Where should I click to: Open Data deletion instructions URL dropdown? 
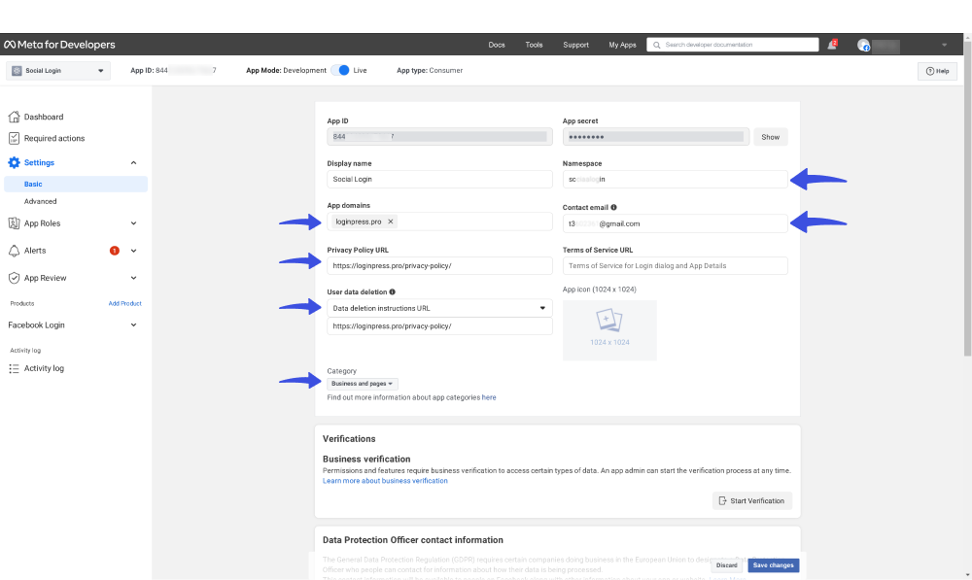point(439,308)
